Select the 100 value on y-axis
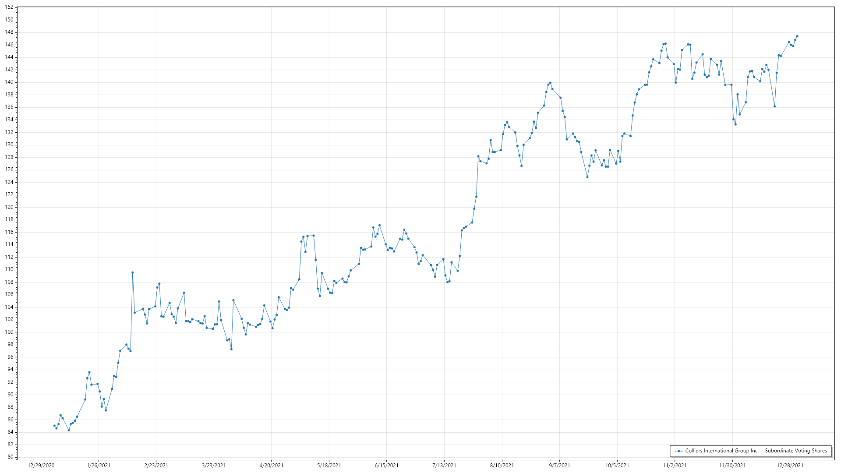The image size is (841, 473). pos(9,332)
